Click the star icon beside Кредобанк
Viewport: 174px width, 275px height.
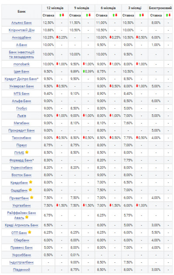click(31, 182)
